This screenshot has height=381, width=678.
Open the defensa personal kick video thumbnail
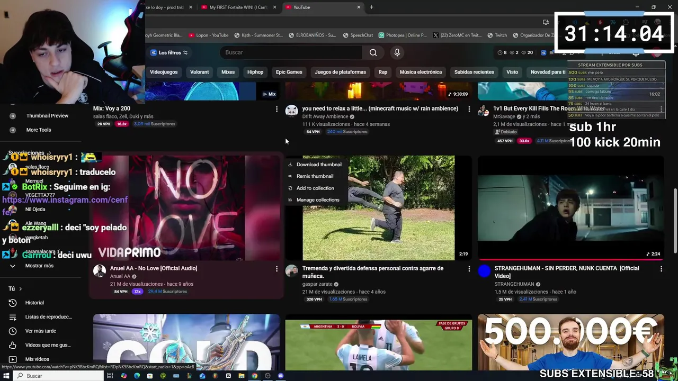click(x=378, y=207)
